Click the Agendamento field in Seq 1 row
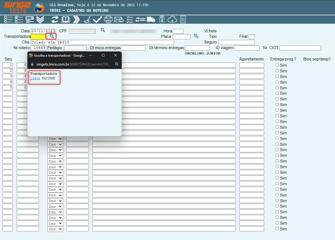This screenshot has height=240, width=335. coord(252,65)
